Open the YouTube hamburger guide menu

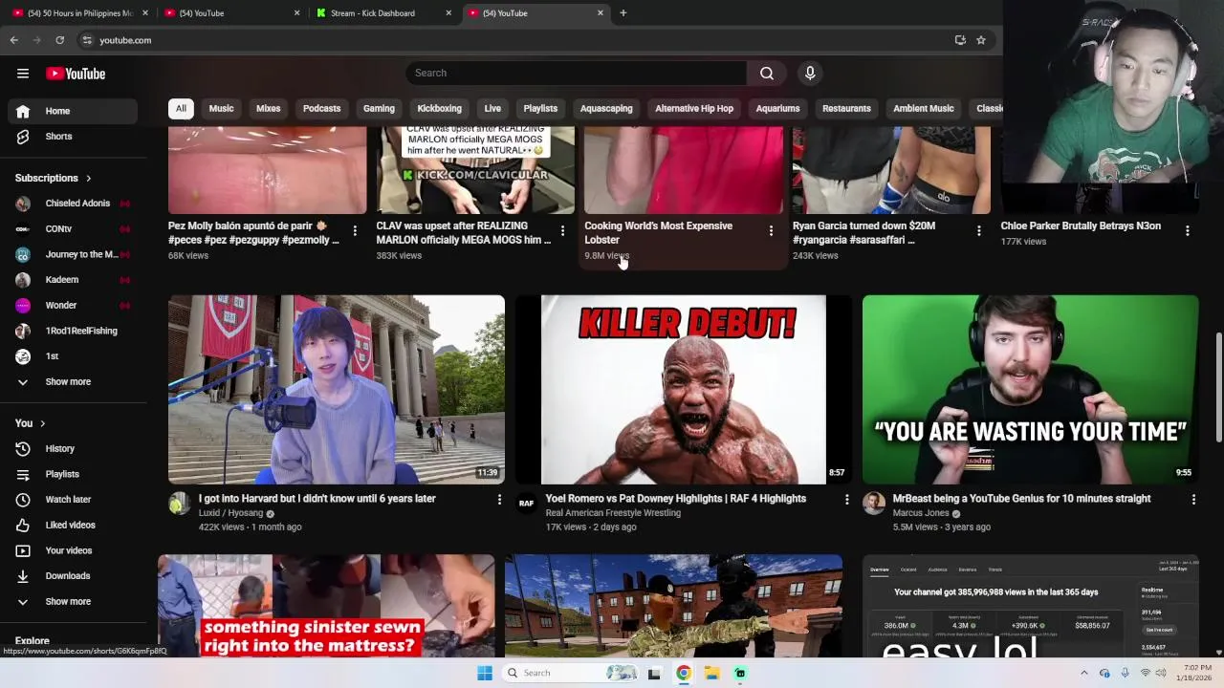pyautogui.click(x=23, y=74)
